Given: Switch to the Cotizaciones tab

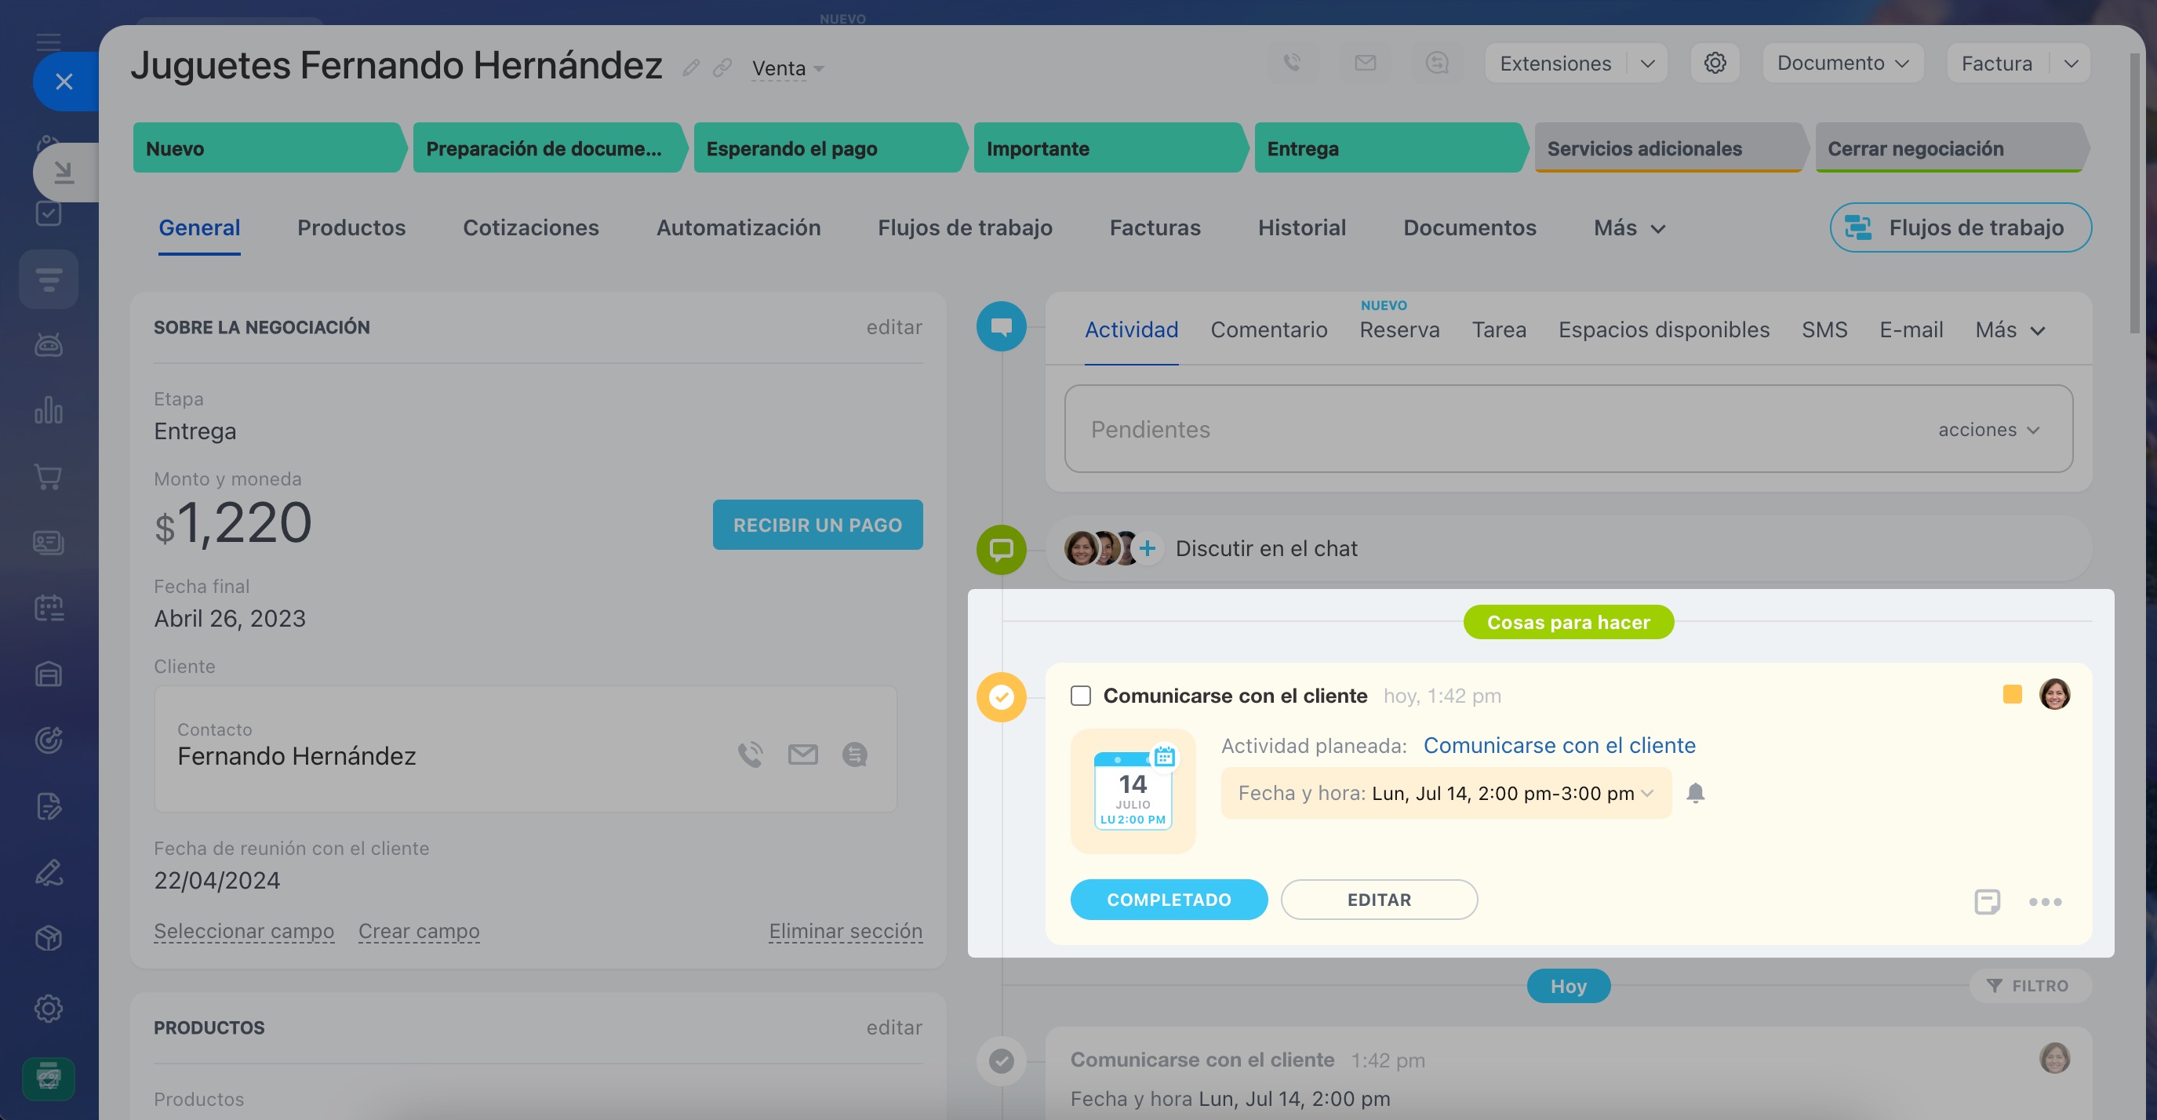Looking at the screenshot, I should (x=531, y=227).
